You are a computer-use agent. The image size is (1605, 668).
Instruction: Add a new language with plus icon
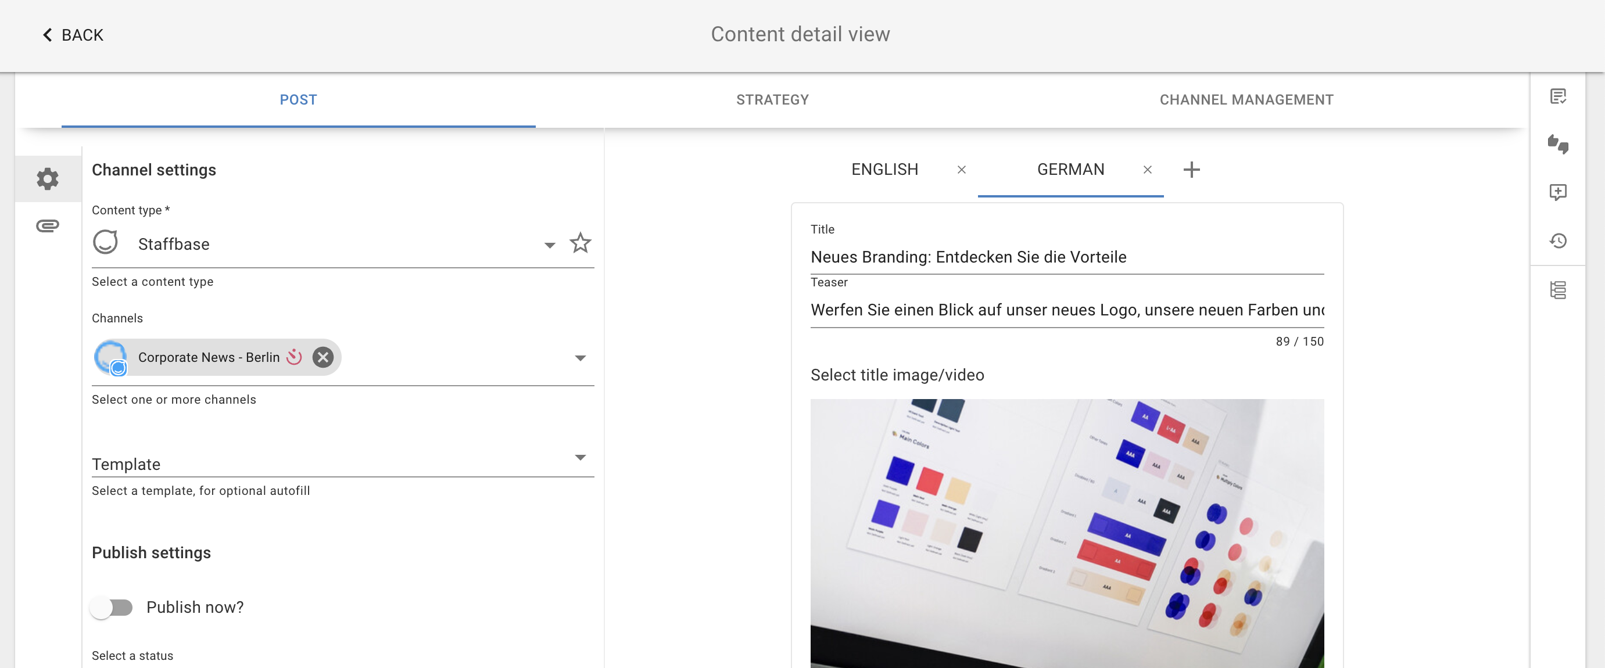tap(1191, 170)
